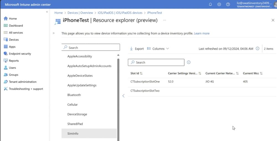Screen dimensions: 277x141
Task: Click the 2 items count text
Action: click(268, 49)
